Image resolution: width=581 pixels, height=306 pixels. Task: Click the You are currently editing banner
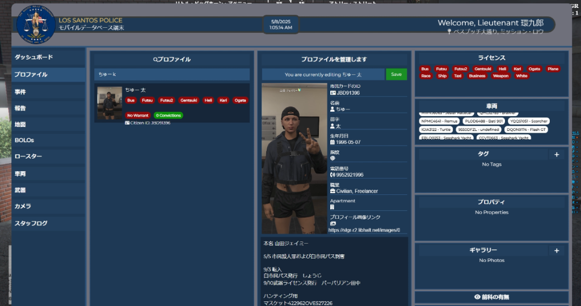coord(323,74)
